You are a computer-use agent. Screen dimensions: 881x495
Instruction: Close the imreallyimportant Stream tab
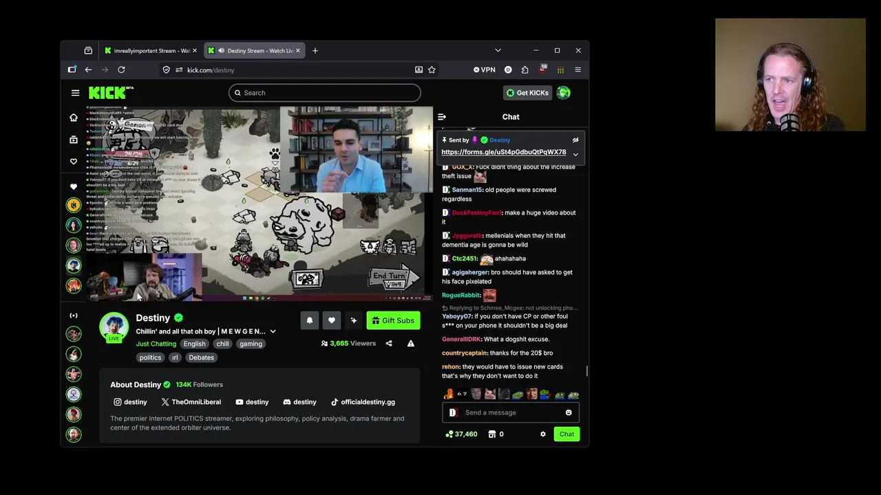point(195,51)
